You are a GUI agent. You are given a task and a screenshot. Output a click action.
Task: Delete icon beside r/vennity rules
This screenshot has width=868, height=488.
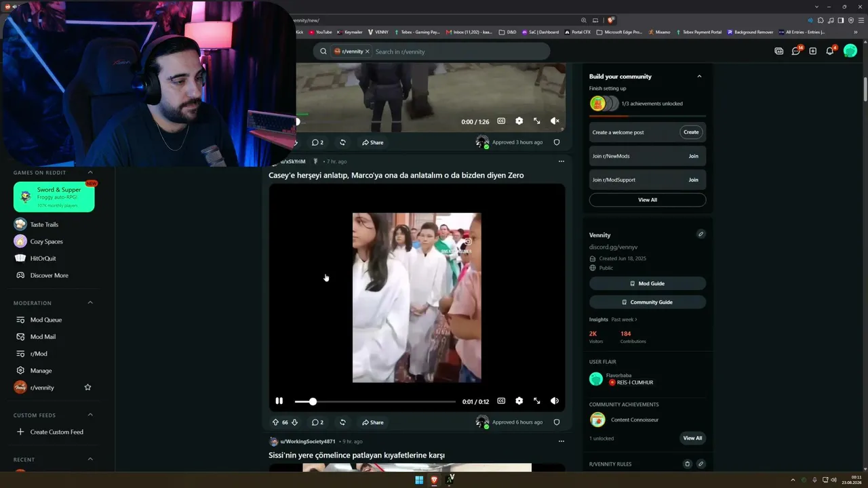click(687, 464)
